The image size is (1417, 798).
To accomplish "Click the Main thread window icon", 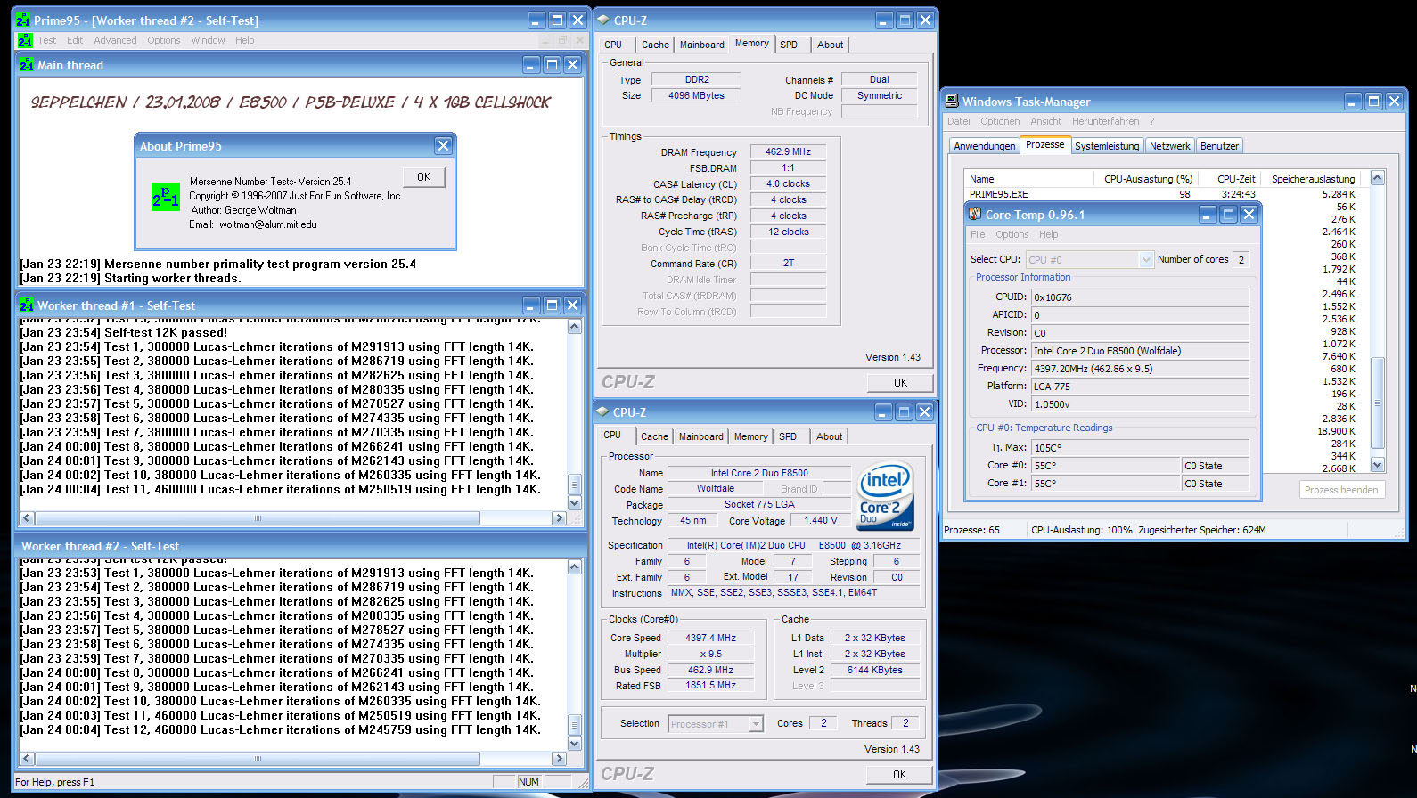I will 27,65.
